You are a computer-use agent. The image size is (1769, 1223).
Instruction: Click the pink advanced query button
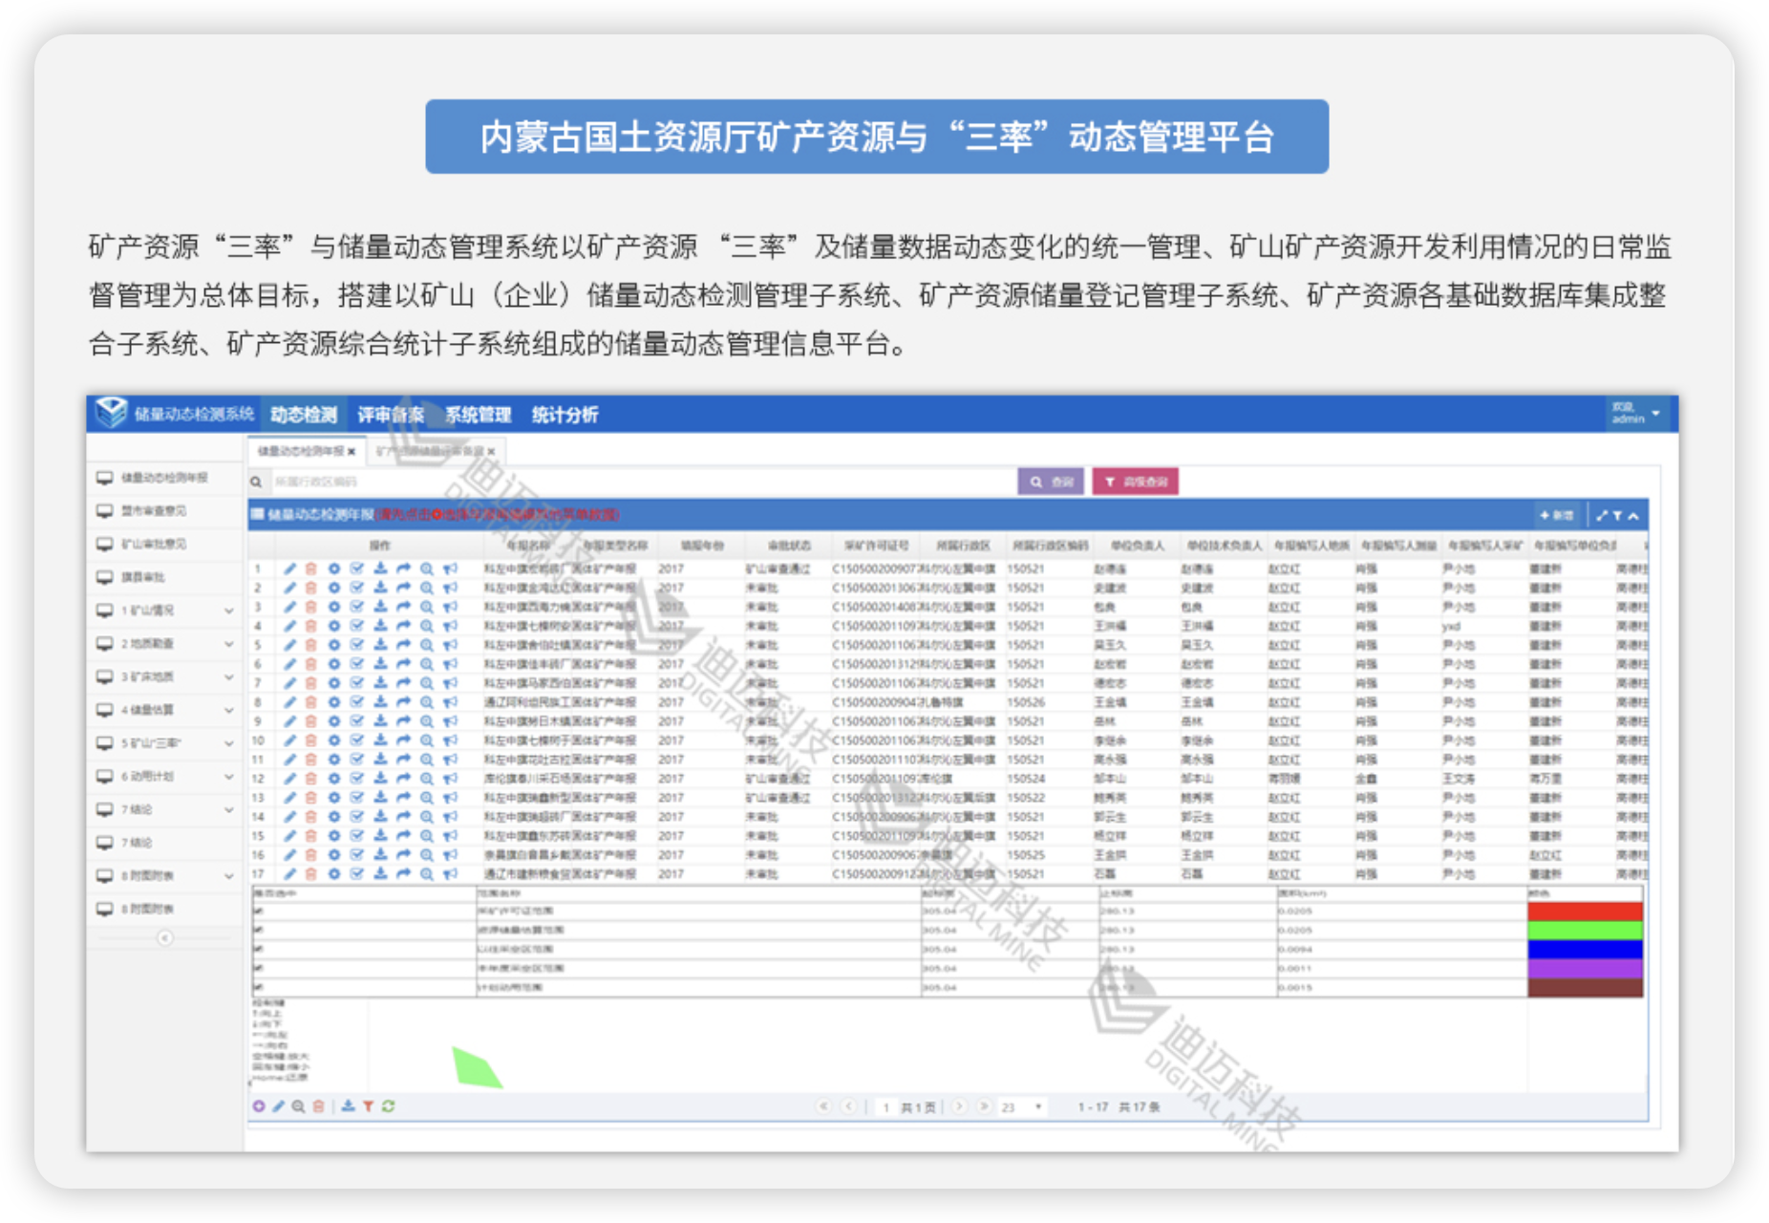pyautogui.click(x=1136, y=483)
